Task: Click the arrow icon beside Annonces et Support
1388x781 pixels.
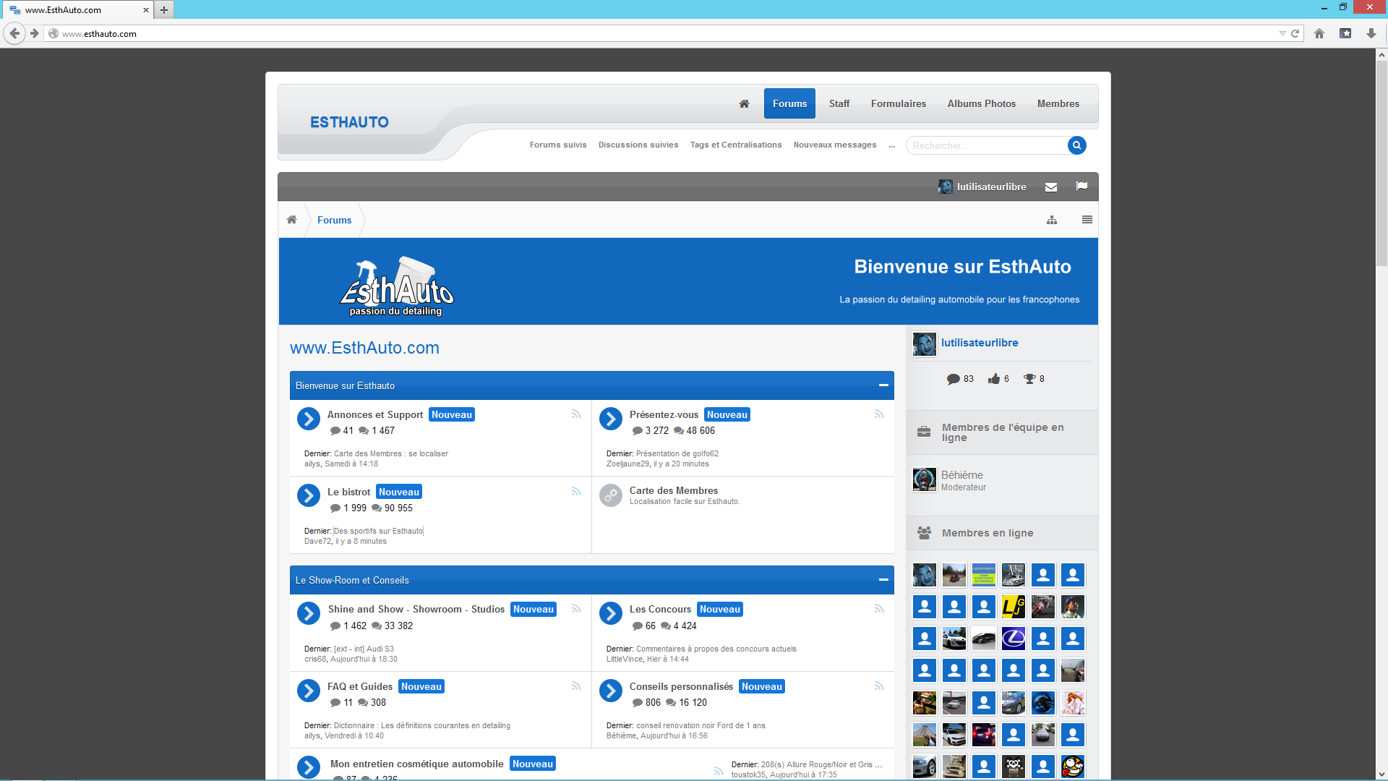Action: tap(309, 419)
